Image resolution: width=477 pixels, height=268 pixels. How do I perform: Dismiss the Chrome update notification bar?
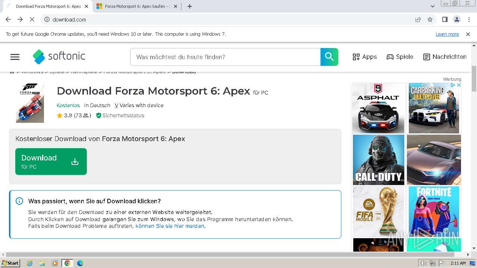point(468,34)
